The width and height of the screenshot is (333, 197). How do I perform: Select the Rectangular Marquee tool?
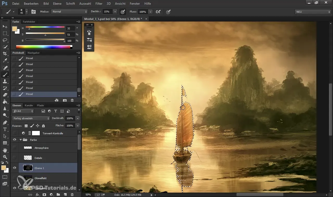[x=5, y=33]
